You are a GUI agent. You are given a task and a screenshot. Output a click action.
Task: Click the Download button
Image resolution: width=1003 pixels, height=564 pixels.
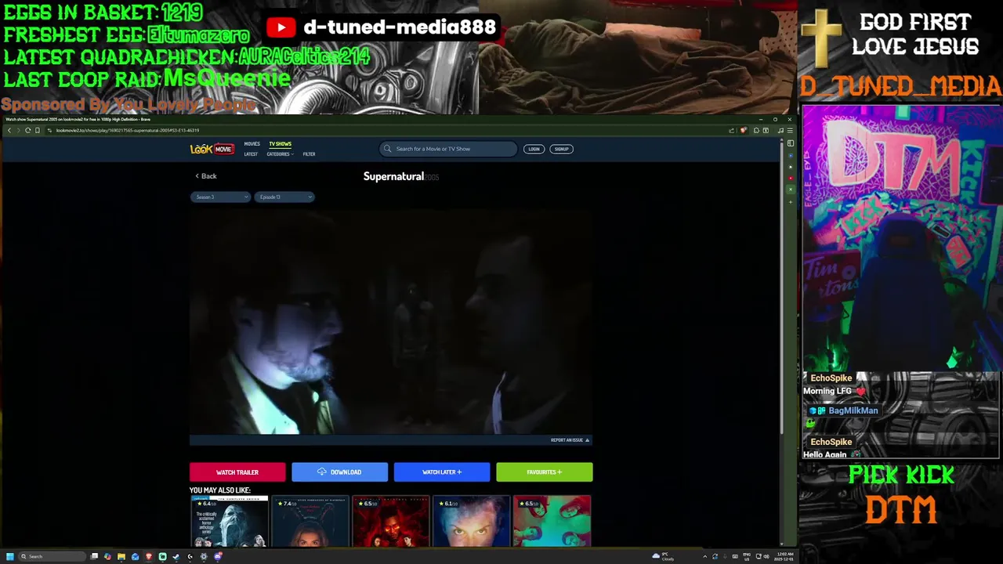pos(339,472)
